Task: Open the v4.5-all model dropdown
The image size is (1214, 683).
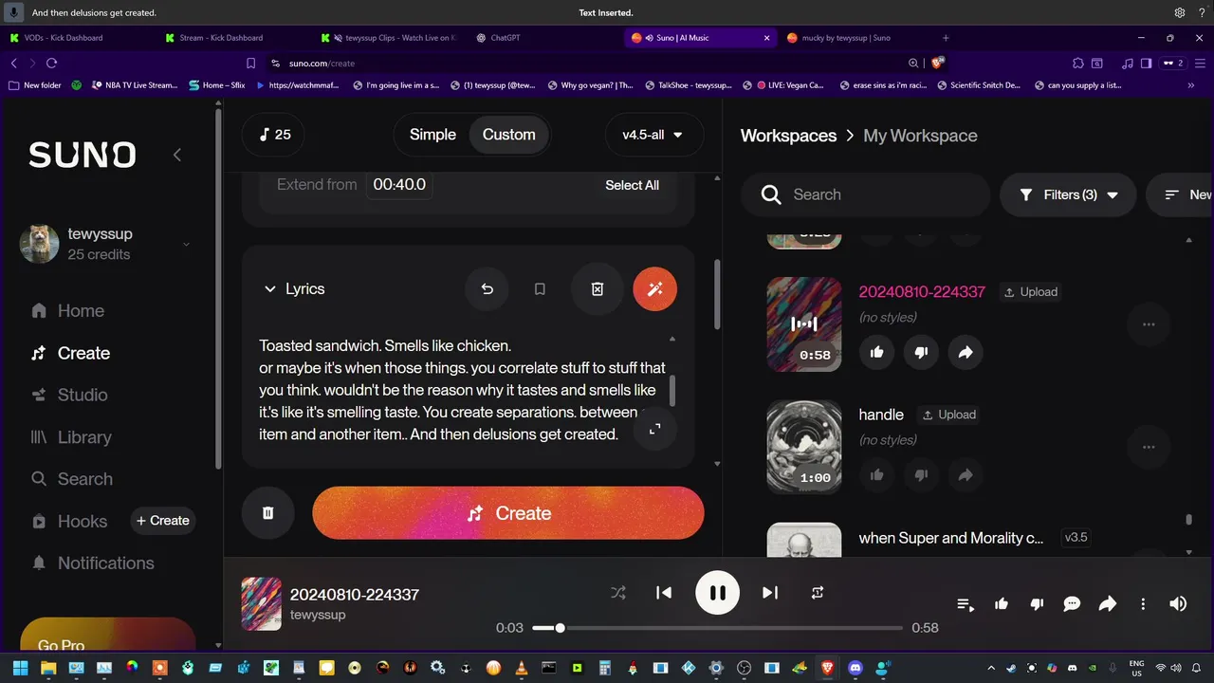Action: pyautogui.click(x=653, y=135)
